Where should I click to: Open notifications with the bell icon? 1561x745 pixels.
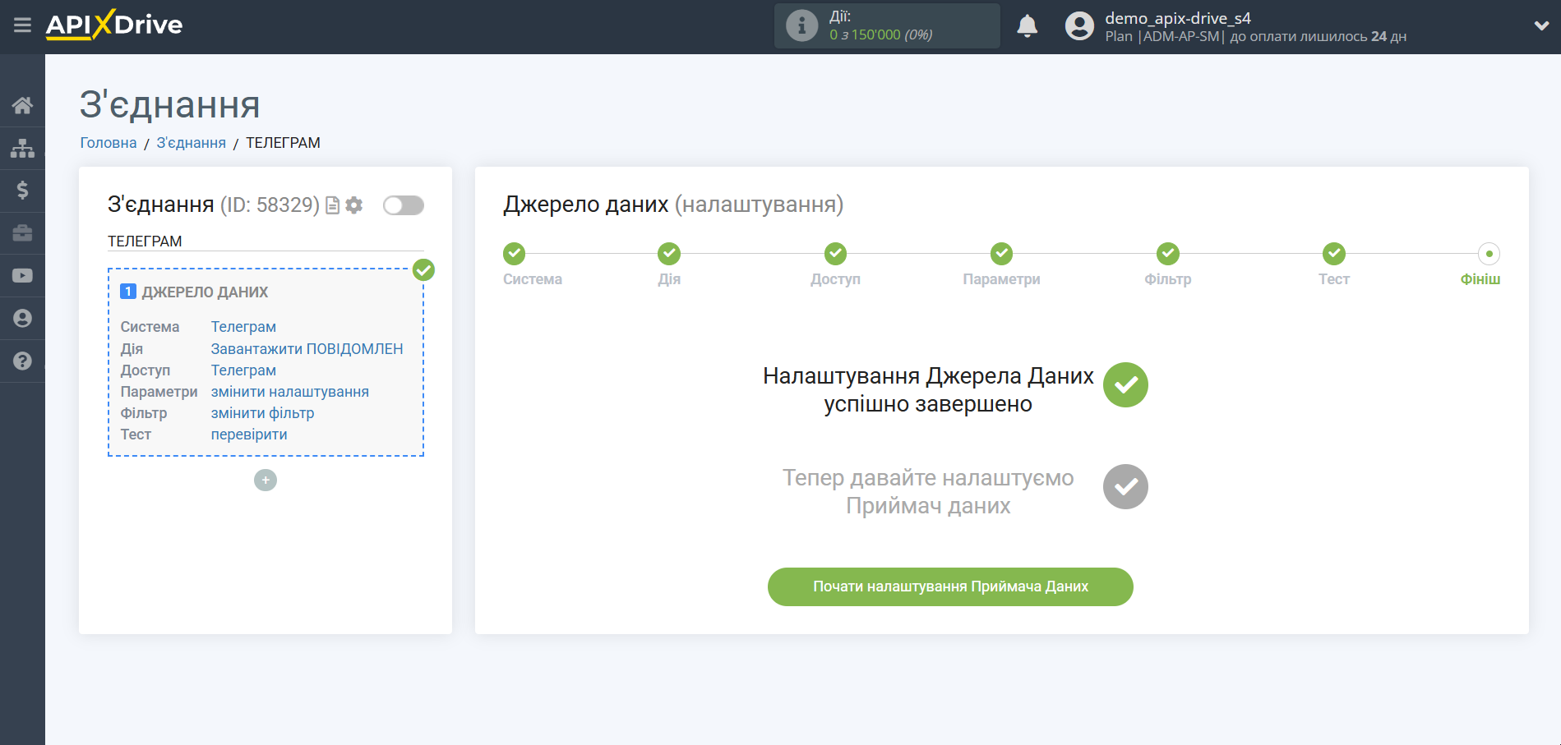tap(1027, 26)
